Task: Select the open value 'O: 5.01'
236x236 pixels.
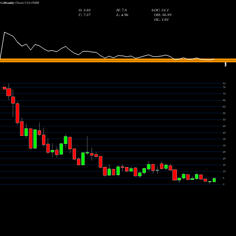Action: pos(84,10)
